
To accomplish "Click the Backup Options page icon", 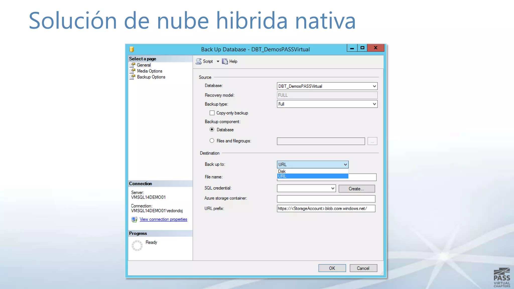I will pyautogui.click(x=132, y=77).
